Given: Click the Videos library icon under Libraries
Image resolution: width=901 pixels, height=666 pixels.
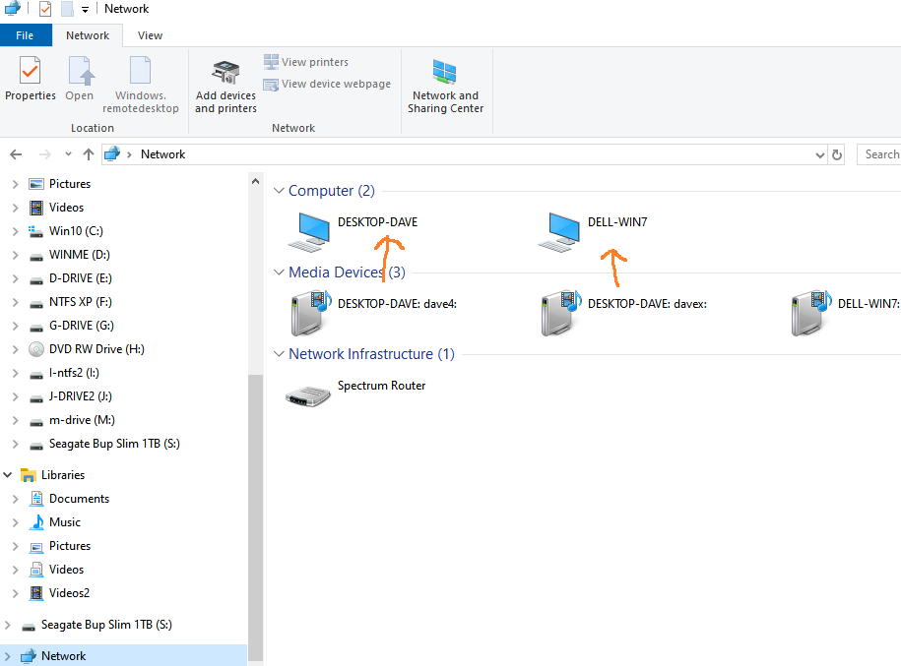Looking at the screenshot, I should pos(36,570).
